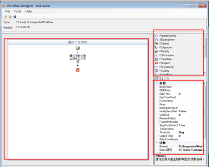Image resolution: width=209 pixels, height=167 pixels.
Task: Open the property pages icon
Action: [167, 78]
